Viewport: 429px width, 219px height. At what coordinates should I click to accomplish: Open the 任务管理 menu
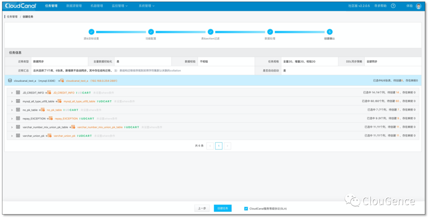[x=51, y=6]
